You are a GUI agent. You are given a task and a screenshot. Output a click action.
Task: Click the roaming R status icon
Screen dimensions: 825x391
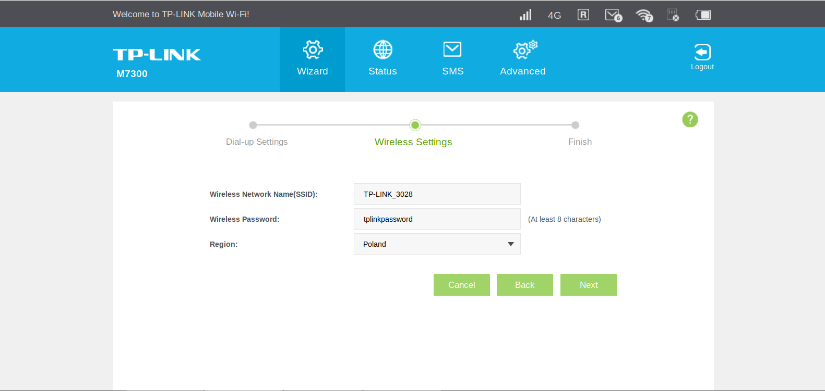pyautogui.click(x=583, y=15)
